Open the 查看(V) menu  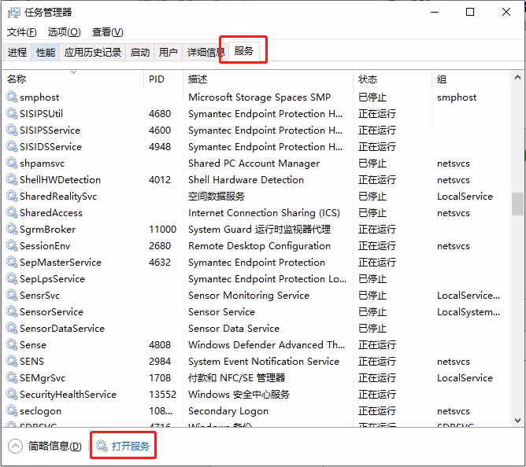(x=108, y=32)
